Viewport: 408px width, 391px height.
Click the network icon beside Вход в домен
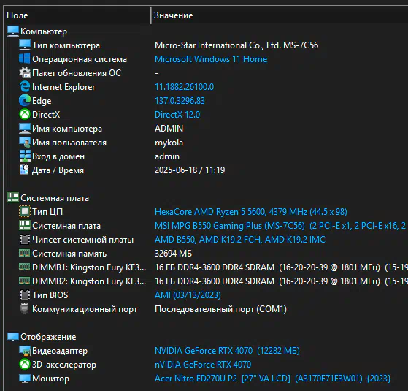point(25,156)
